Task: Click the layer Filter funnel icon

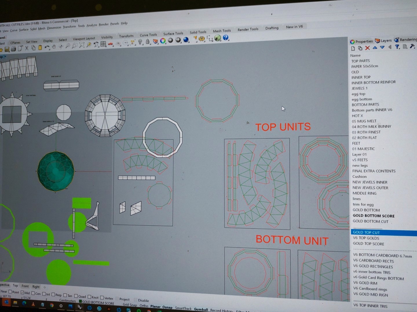Action: [397, 47]
